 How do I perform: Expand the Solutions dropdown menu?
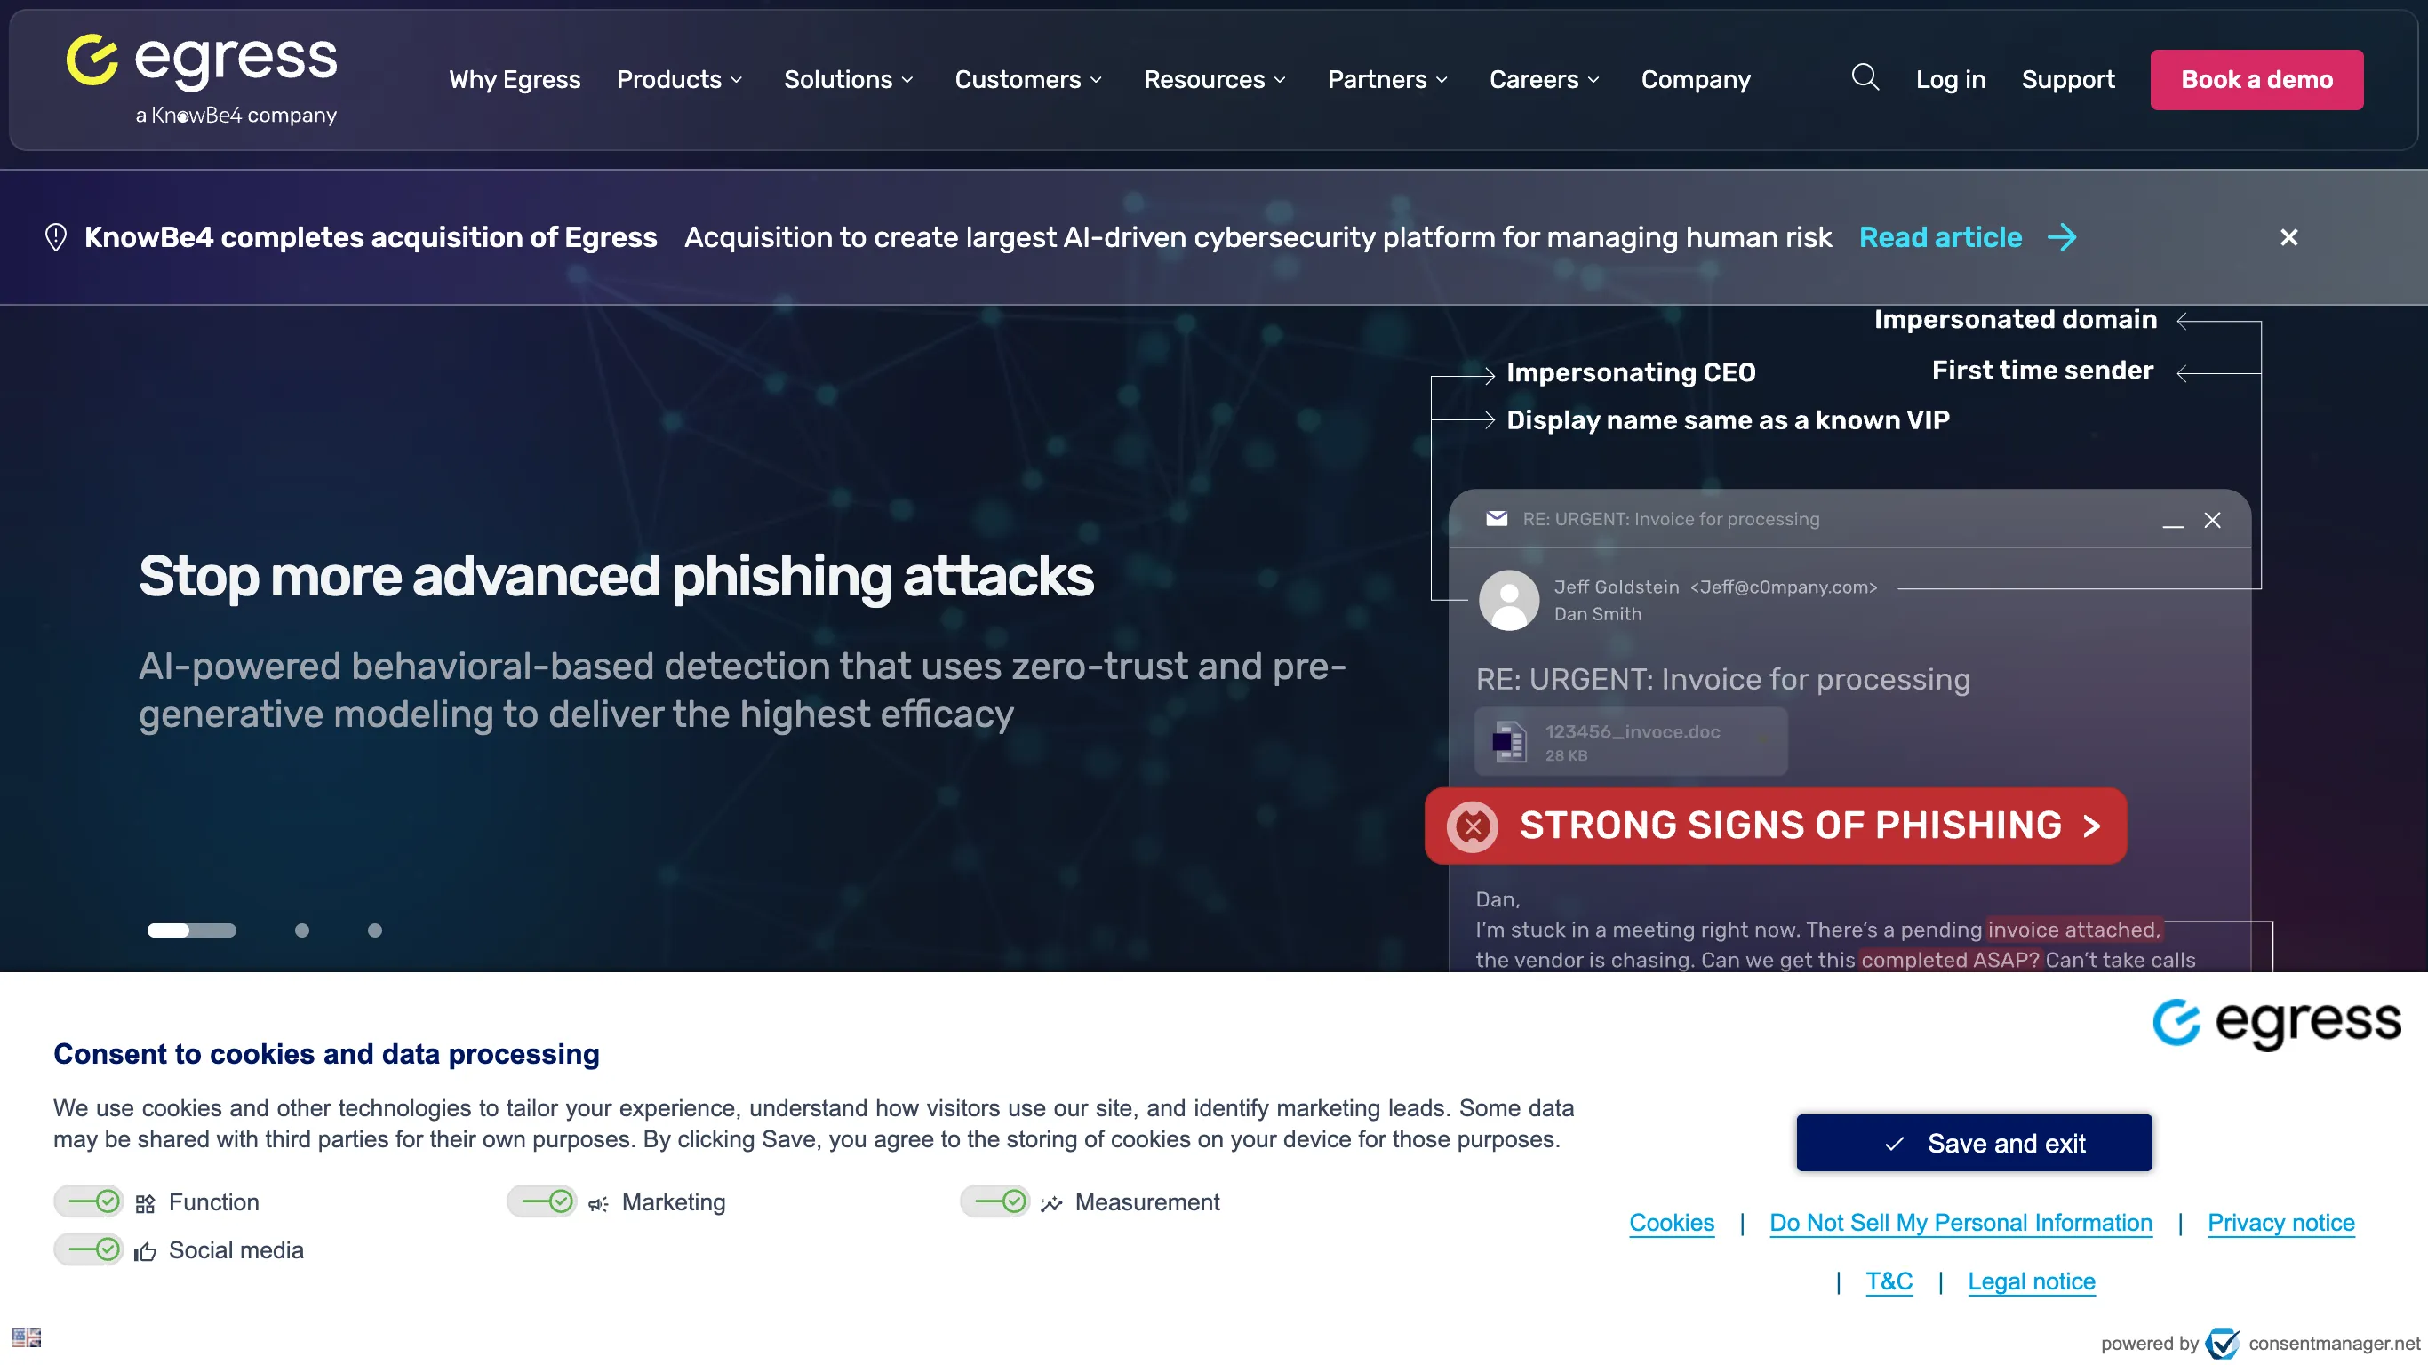click(x=847, y=79)
